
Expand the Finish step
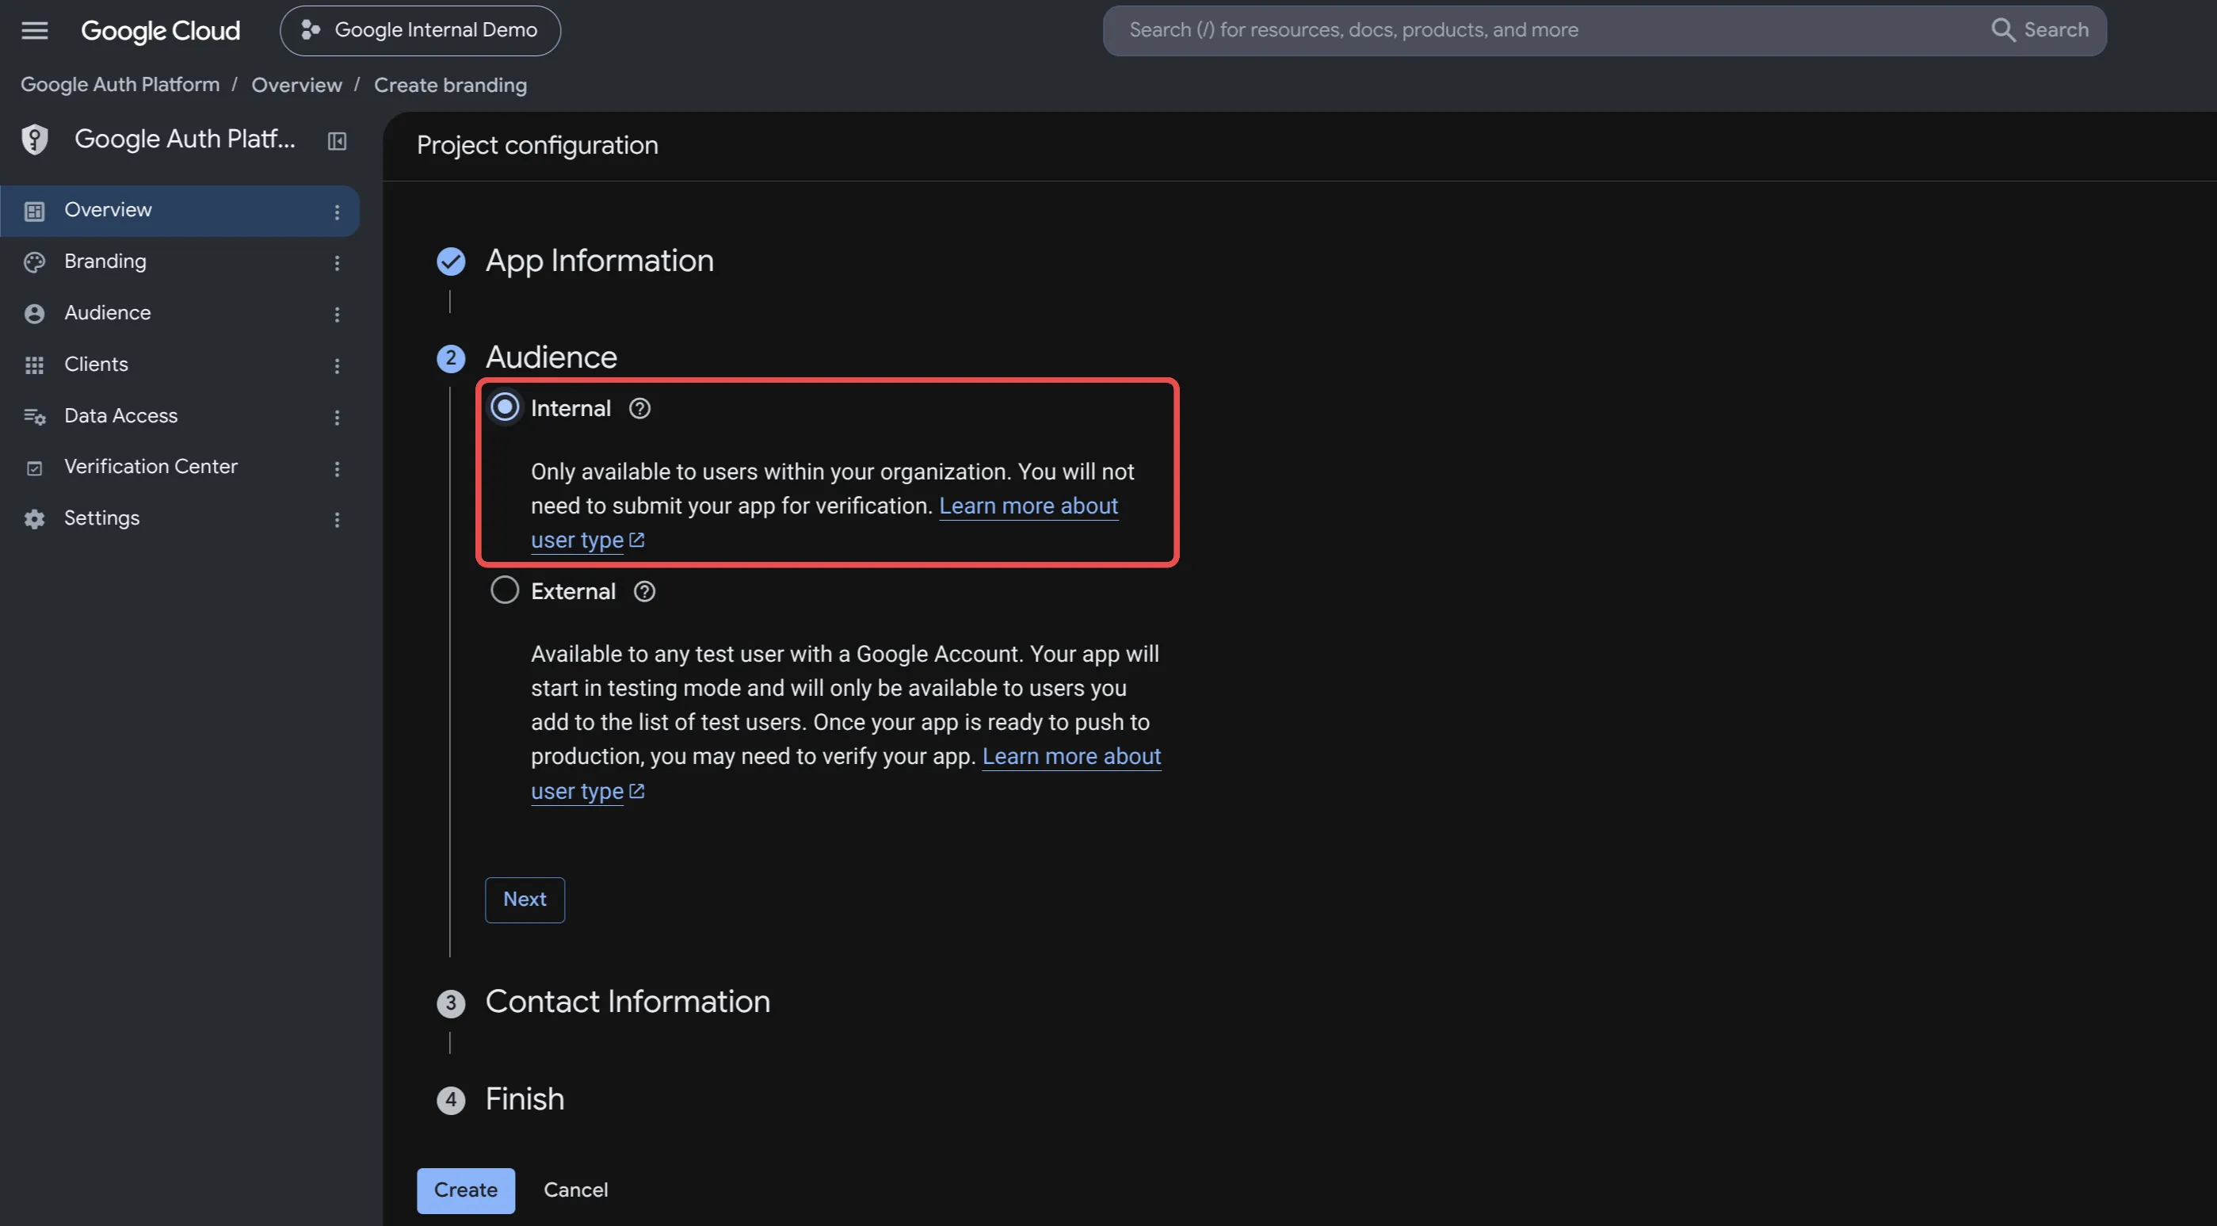tap(524, 1099)
